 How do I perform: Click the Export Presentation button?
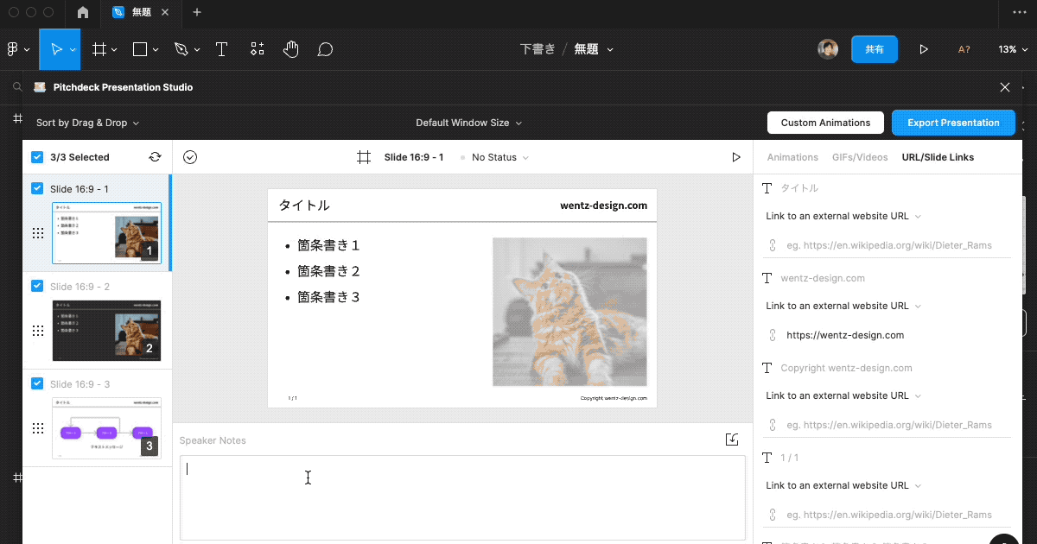click(x=953, y=123)
